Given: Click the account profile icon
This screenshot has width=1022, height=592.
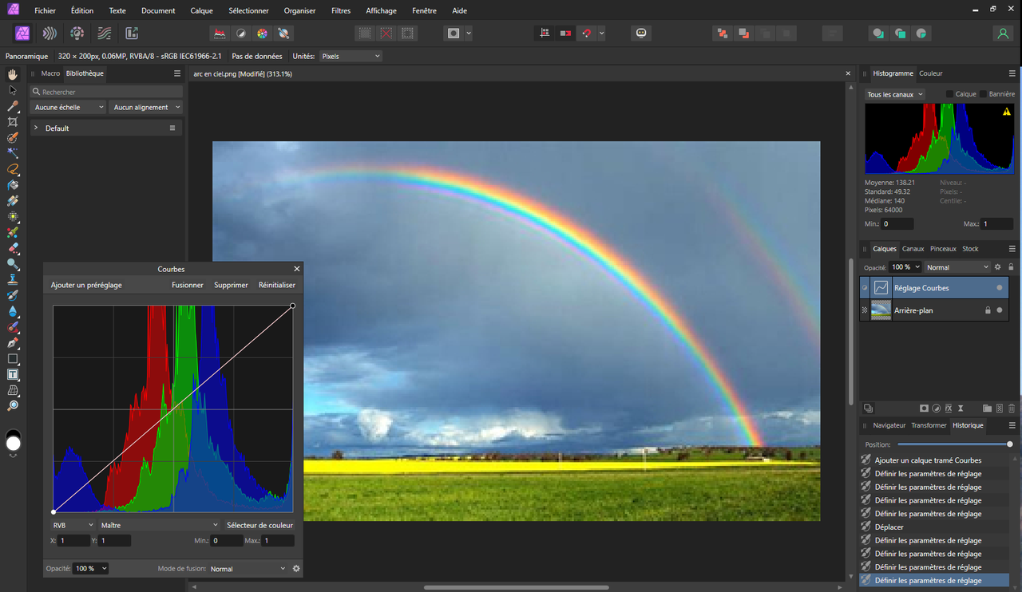Looking at the screenshot, I should pyautogui.click(x=1003, y=34).
